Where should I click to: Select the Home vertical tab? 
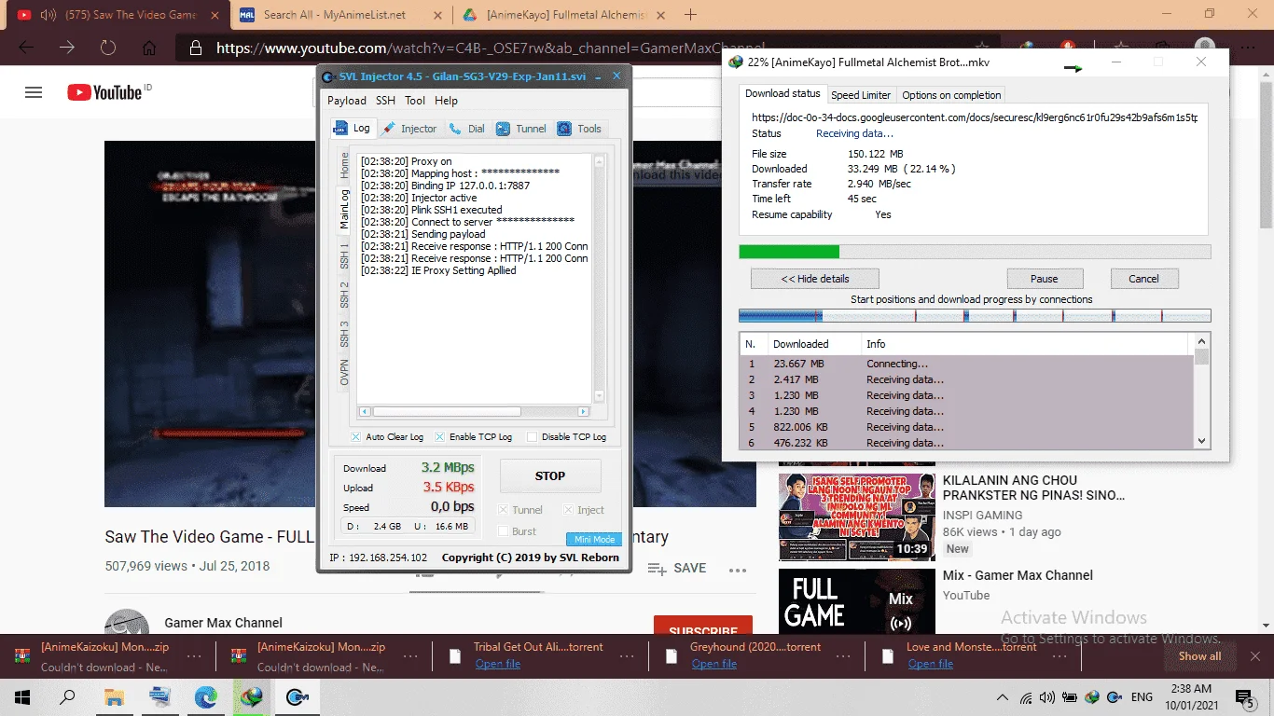pyautogui.click(x=344, y=166)
